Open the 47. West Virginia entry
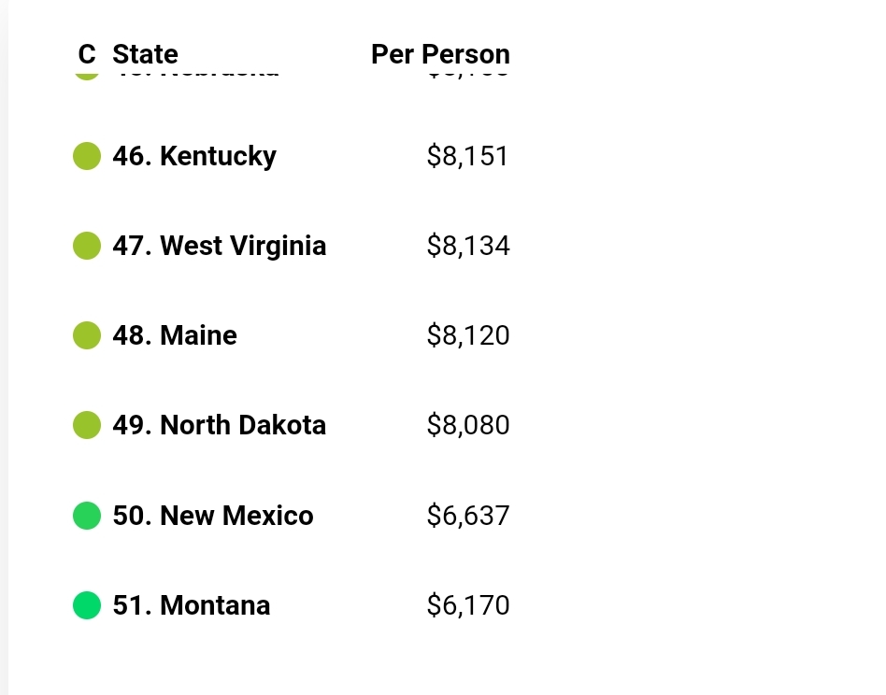This screenshot has width=886, height=695. click(220, 246)
